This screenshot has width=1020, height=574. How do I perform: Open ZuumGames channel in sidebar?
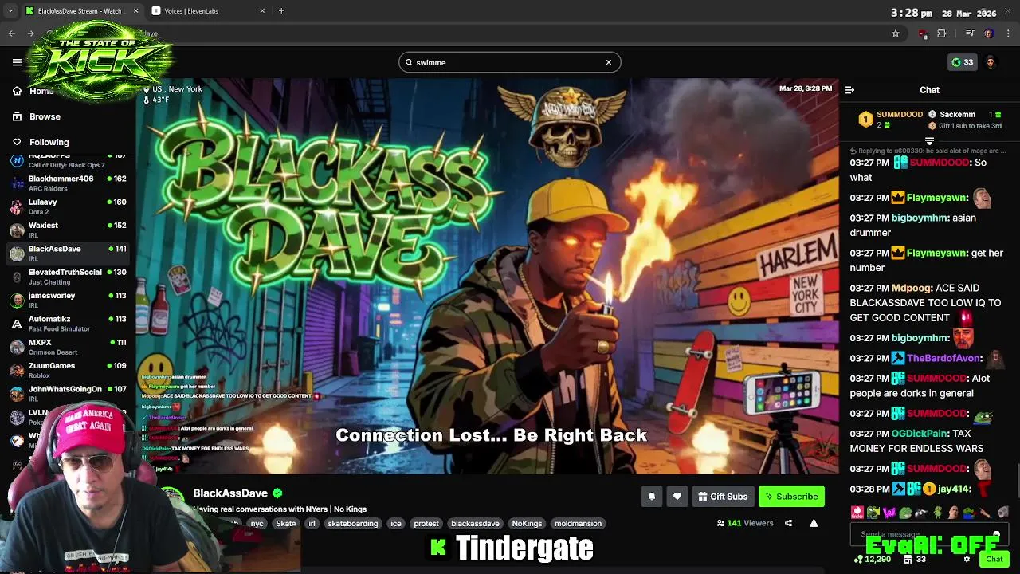[x=68, y=370]
